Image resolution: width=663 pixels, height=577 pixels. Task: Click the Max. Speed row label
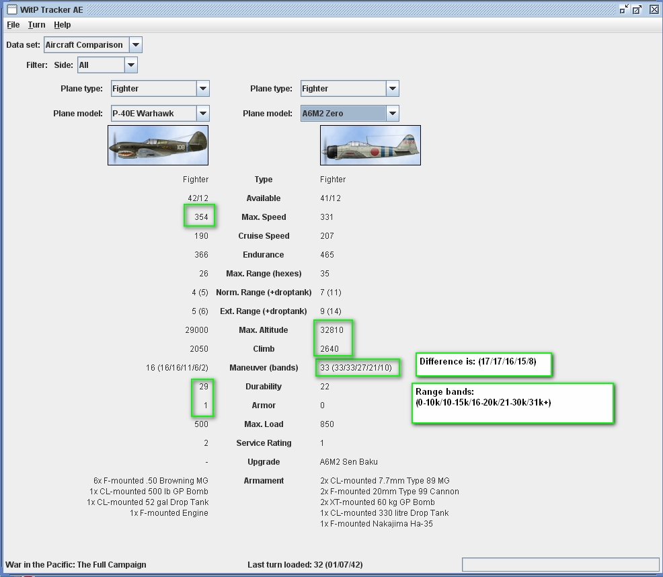[264, 217]
